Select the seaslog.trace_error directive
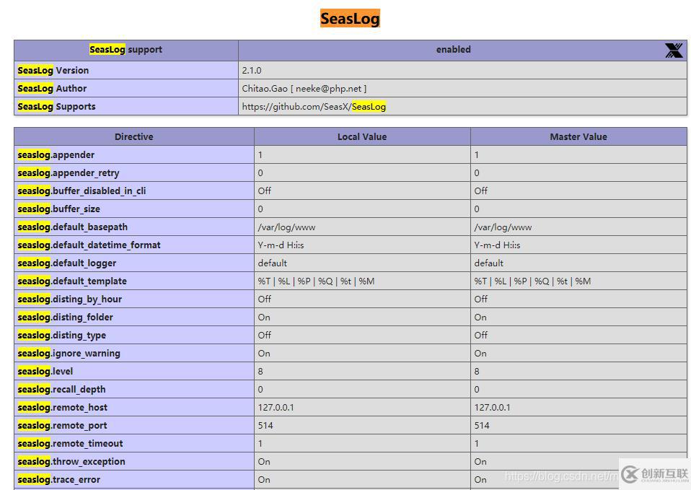The image size is (691, 490). [58, 480]
